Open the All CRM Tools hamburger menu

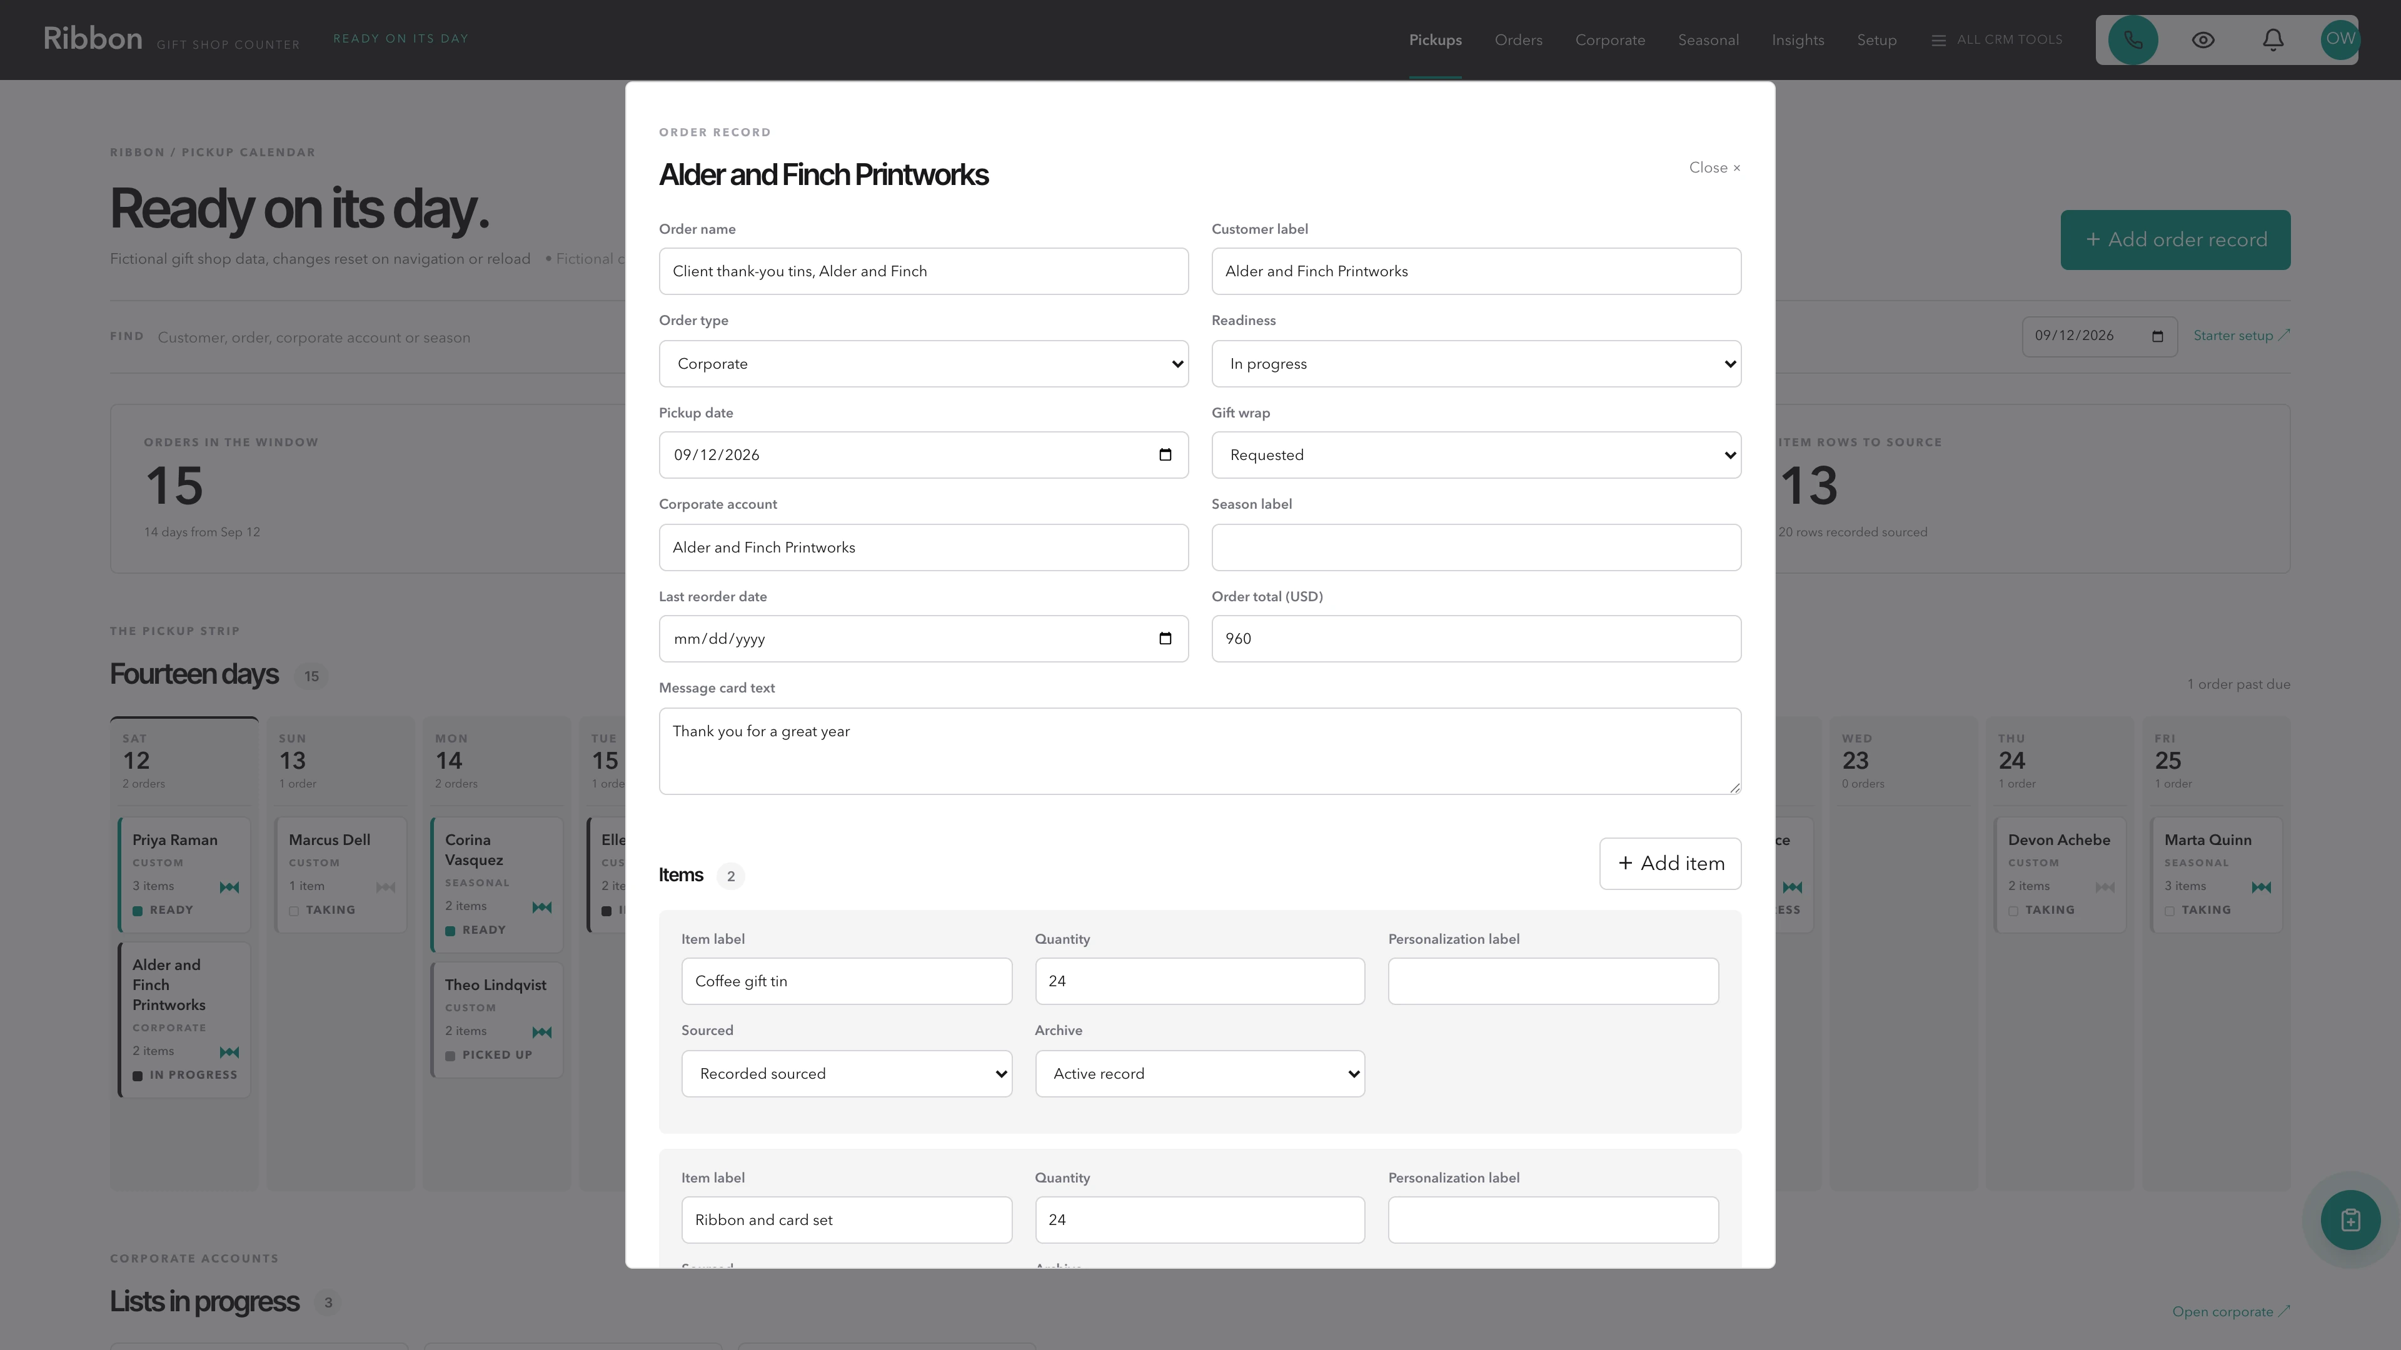[1996, 40]
